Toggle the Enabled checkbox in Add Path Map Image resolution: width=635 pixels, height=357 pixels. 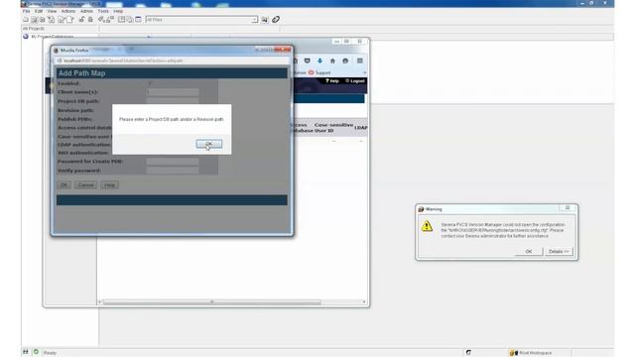pos(150,83)
